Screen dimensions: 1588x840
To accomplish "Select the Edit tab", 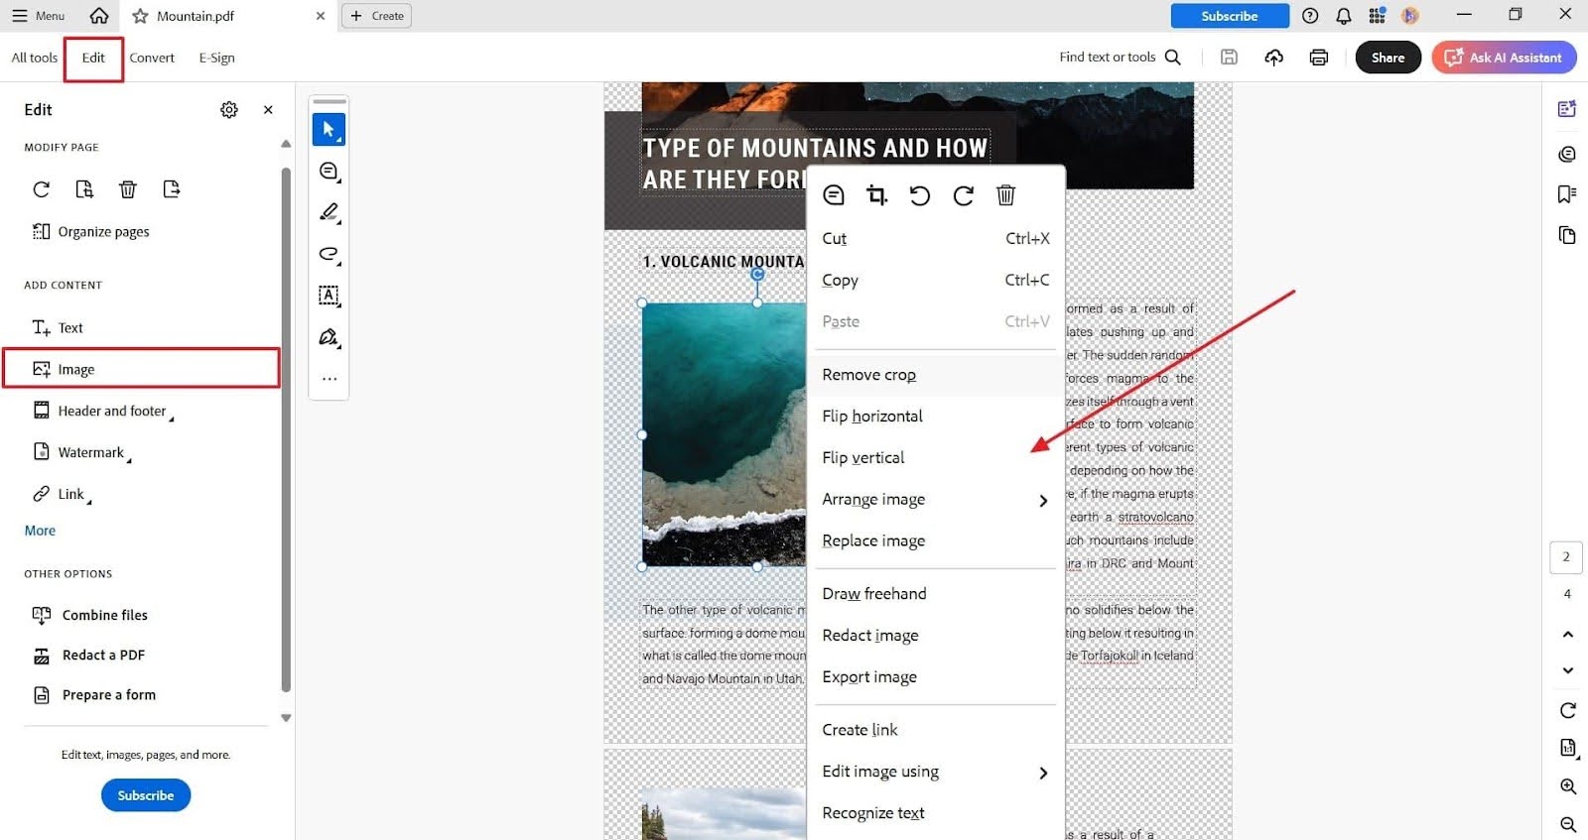I will (93, 58).
